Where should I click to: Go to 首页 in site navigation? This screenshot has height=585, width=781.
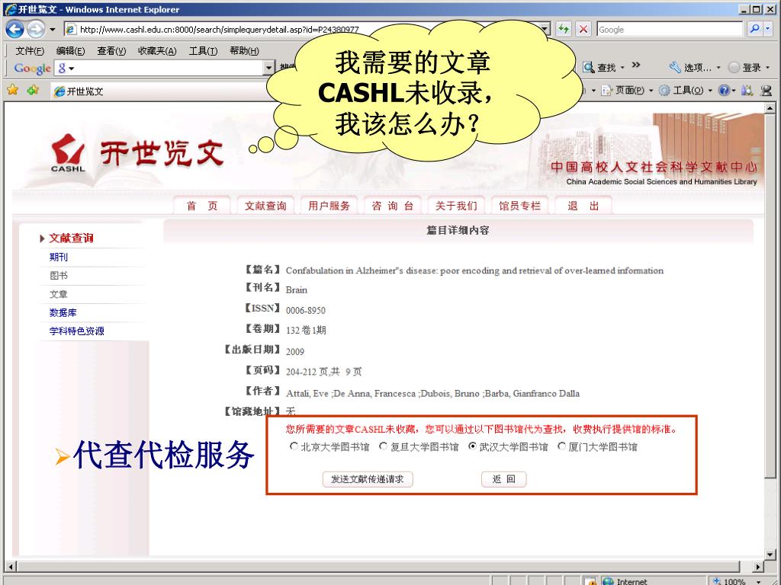point(201,206)
